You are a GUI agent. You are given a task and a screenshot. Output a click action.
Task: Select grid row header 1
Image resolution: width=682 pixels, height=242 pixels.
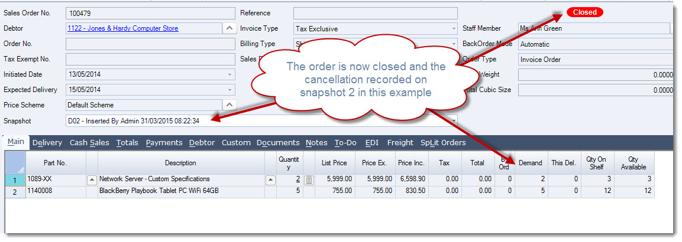click(15, 179)
